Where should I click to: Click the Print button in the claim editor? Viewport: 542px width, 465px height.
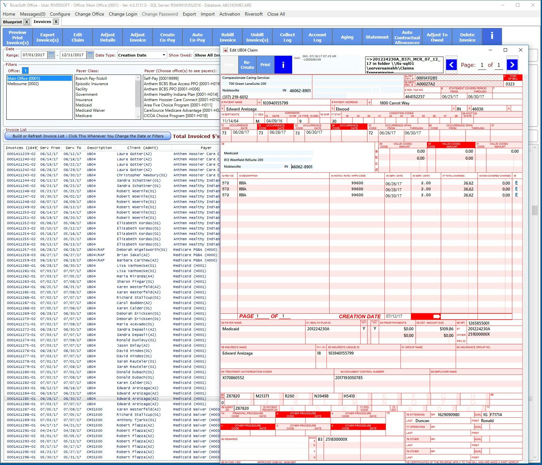(x=265, y=65)
